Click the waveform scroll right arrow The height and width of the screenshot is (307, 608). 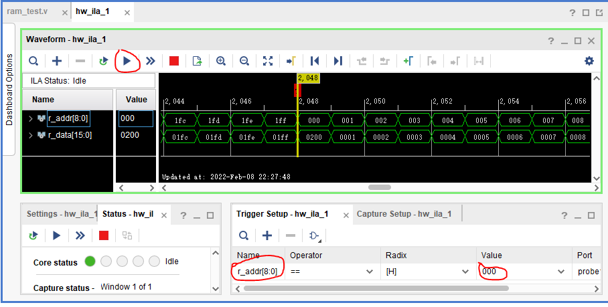(x=597, y=188)
